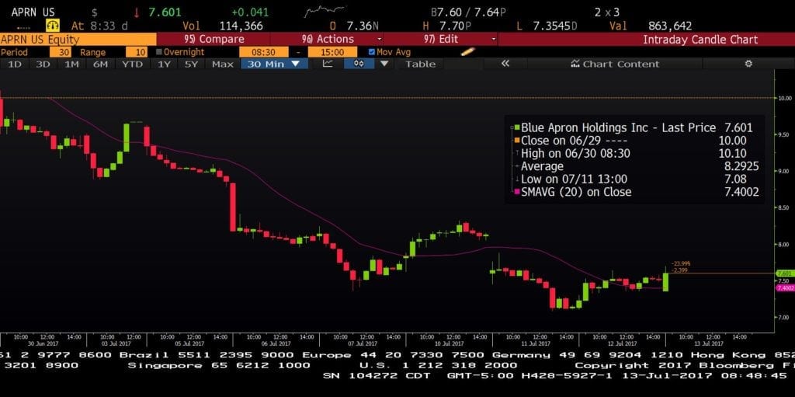This screenshot has height=397, width=795.
Task: Click the intraday sparkline mini chart
Action: [325, 11]
